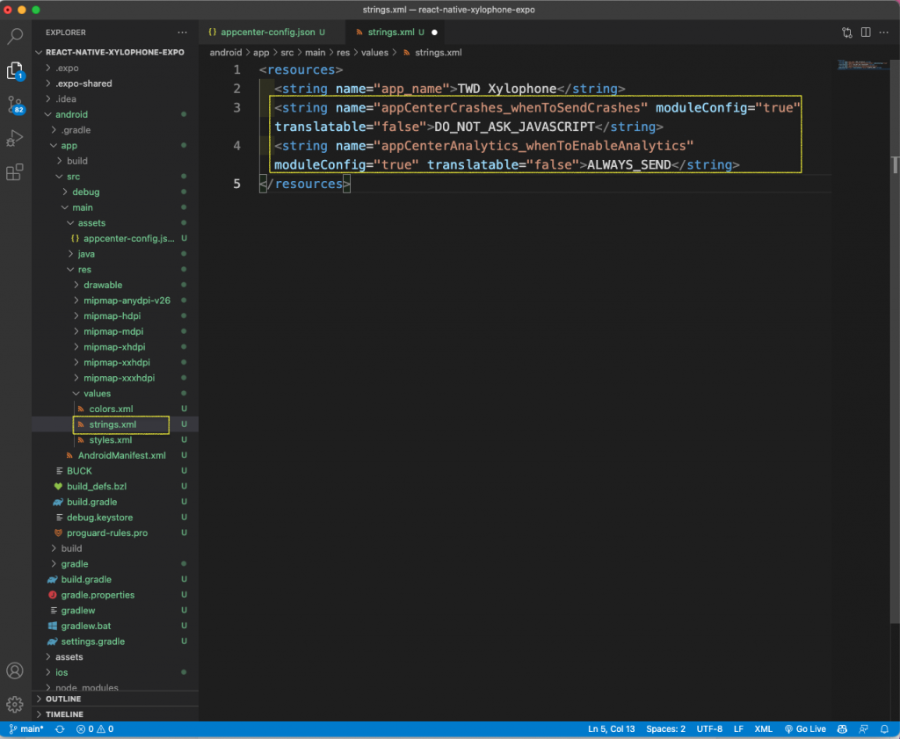The height and width of the screenshot is (739, 900).
Task: Open the errors and warnings counter
Action: (95, 729)
